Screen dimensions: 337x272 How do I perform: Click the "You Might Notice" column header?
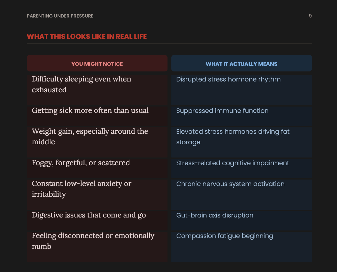97,64
